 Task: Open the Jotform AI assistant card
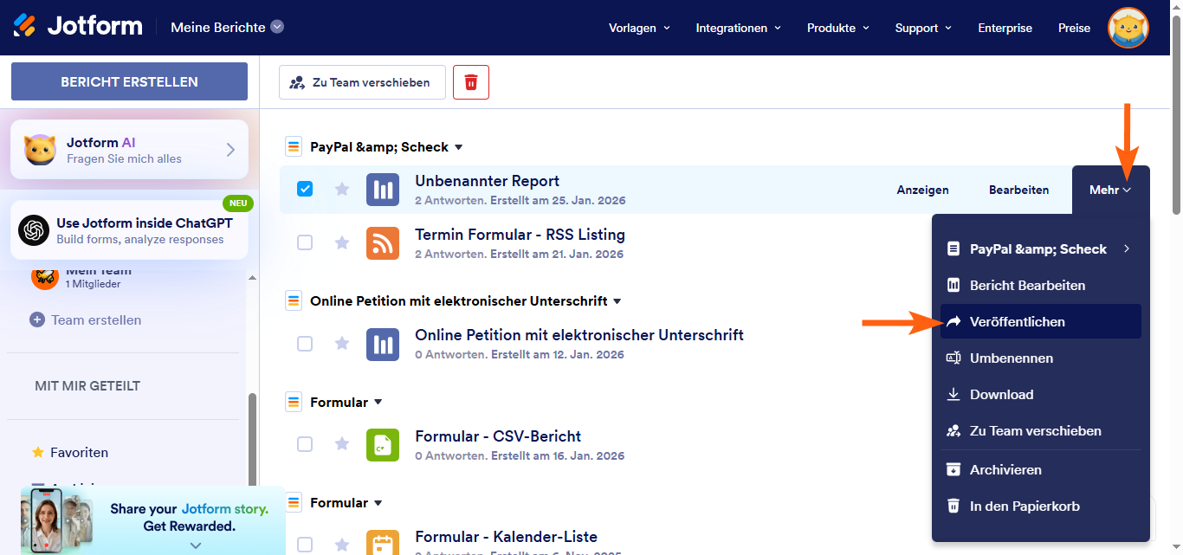click(x=129, y=150)
